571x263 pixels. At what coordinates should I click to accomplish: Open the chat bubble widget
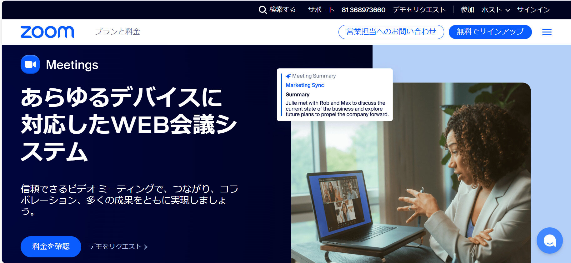[549, 241]
